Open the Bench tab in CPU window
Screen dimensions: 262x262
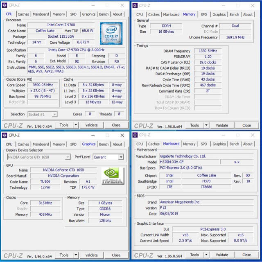point(104,14)
